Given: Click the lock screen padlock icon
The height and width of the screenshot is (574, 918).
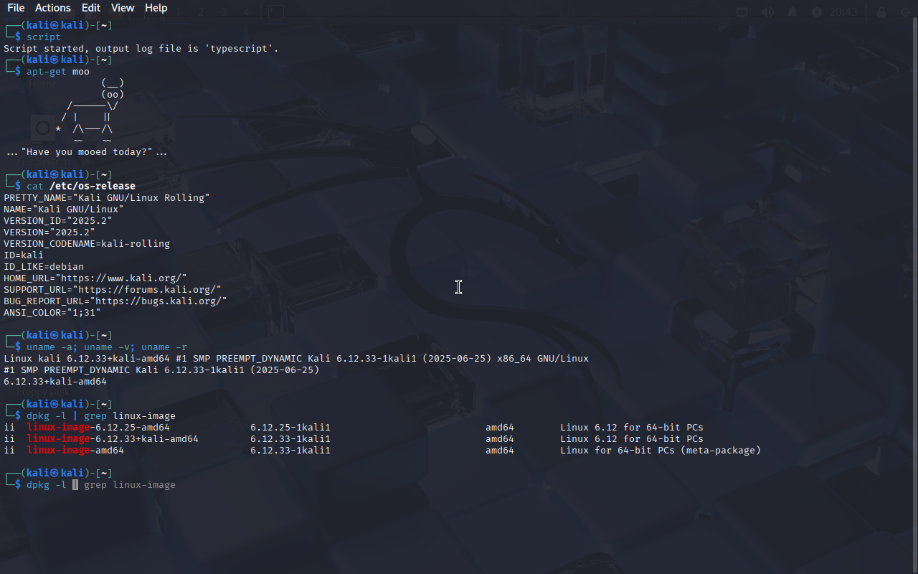Looking at the screenshot, I should coord(881,12).
